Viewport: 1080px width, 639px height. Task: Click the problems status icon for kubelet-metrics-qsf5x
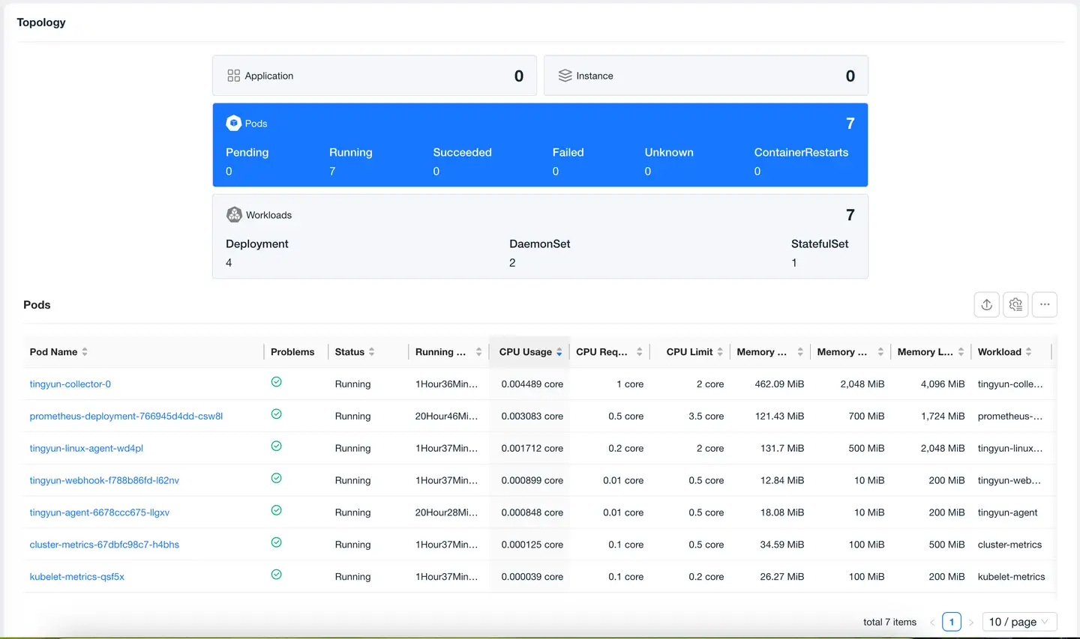tap(277, 575)
